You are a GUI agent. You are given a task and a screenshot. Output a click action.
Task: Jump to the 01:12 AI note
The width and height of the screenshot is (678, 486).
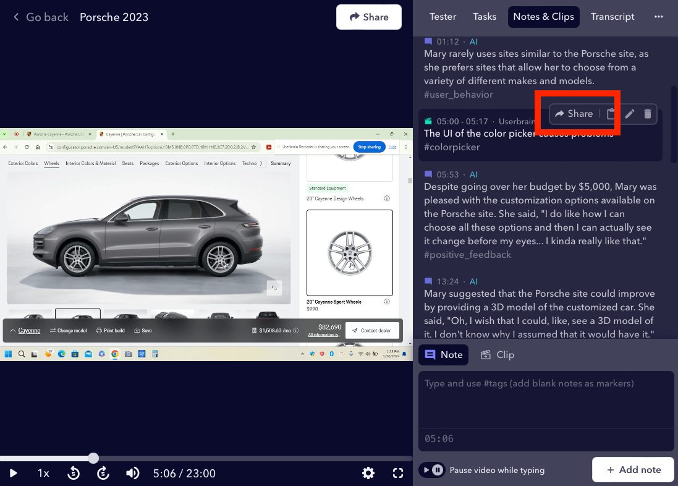(447, 41)
